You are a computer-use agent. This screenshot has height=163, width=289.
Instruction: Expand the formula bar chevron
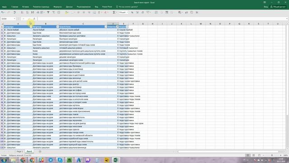tap(287, 19)
